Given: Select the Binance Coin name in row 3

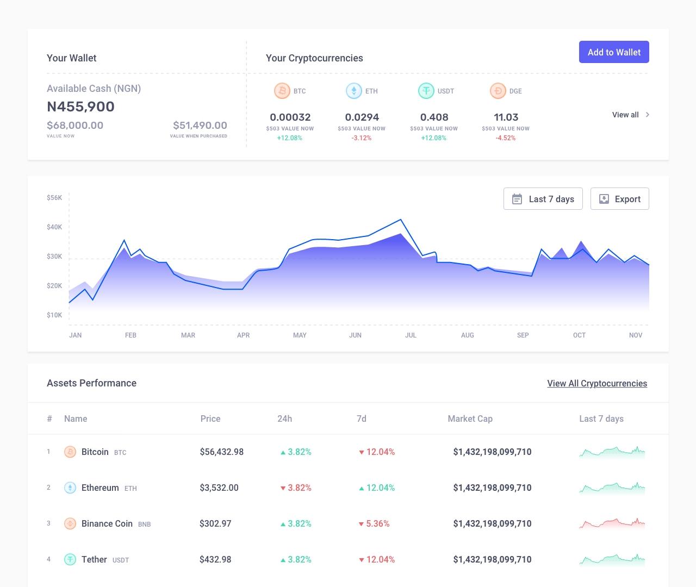Looking at the screenshot, I should (x=107, y=523).
